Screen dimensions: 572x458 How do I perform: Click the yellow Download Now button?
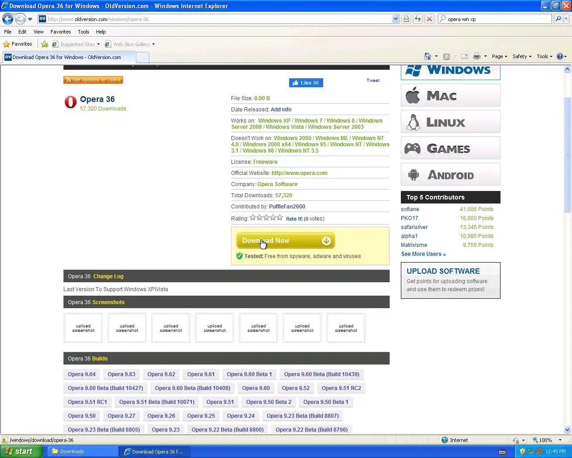coord(286,241)
